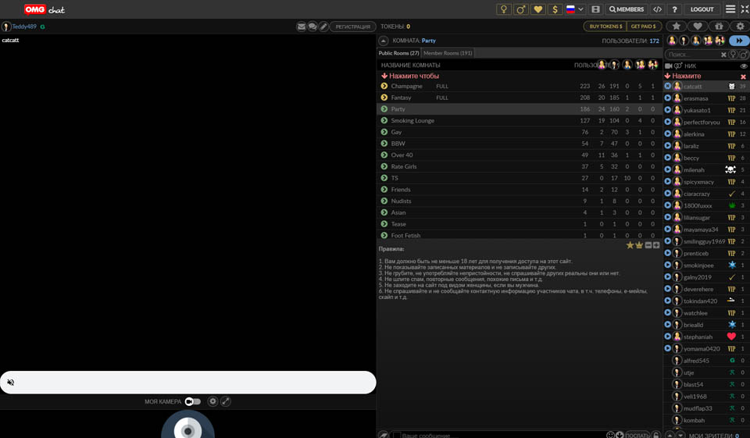Click the female gender filter icon in header
The image size is (750, 438).
tap(504, 9)
